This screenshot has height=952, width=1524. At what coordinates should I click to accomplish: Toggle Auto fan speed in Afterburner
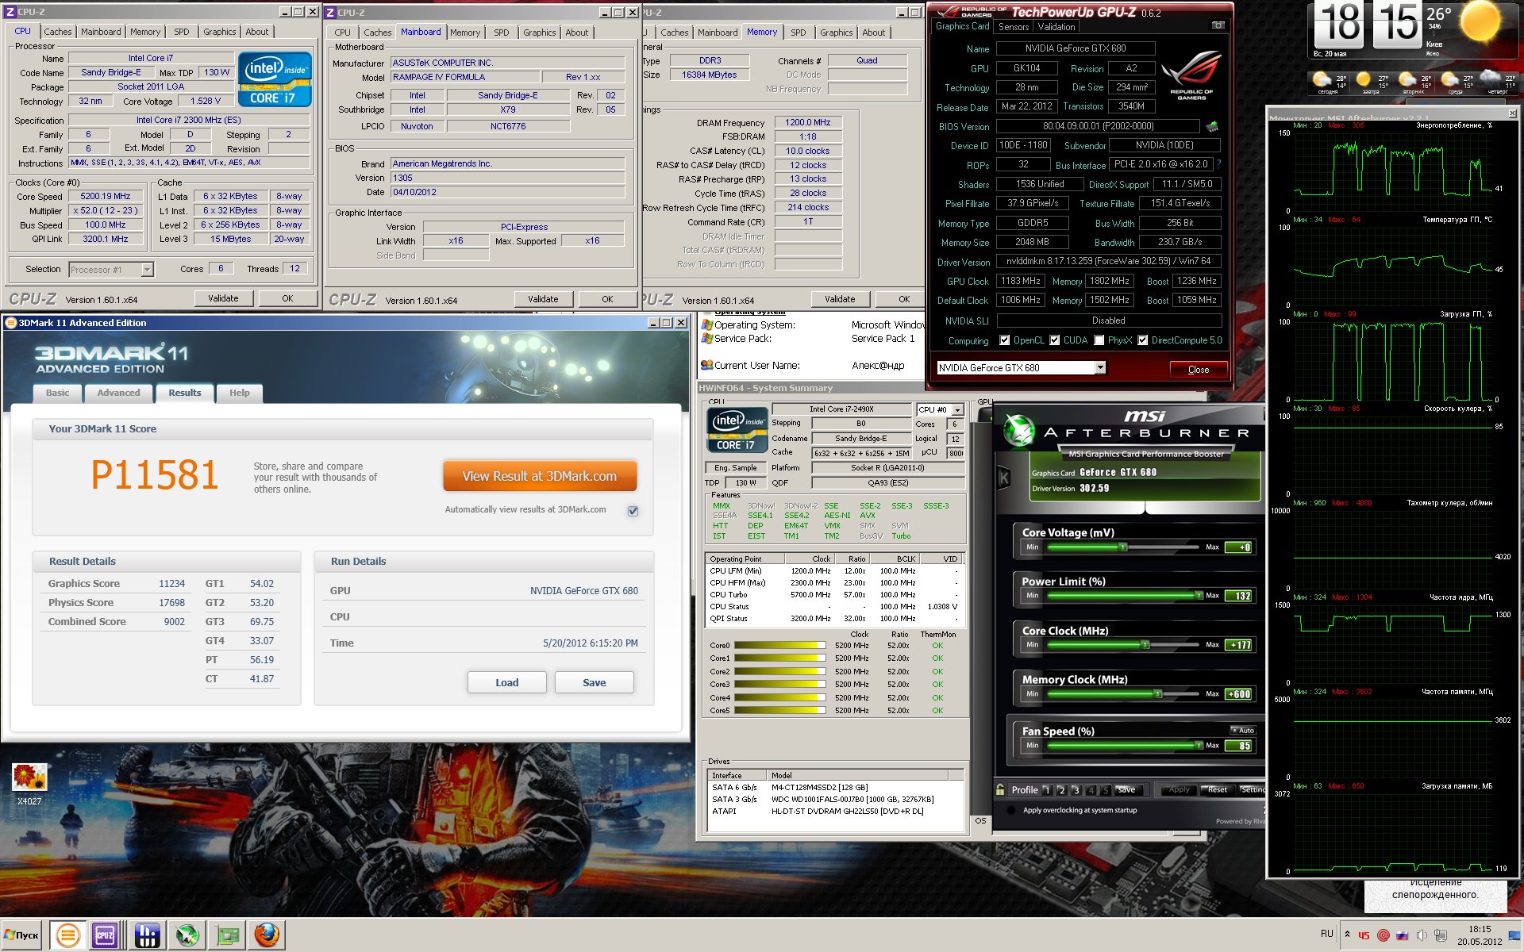(x=1243, y=730)
